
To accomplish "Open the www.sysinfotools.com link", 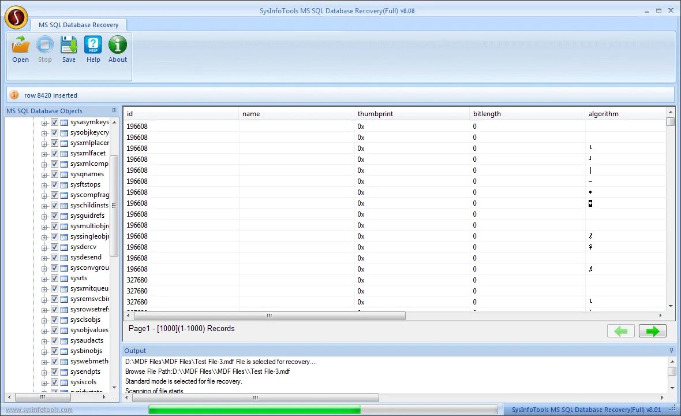I will coord(38,409).
